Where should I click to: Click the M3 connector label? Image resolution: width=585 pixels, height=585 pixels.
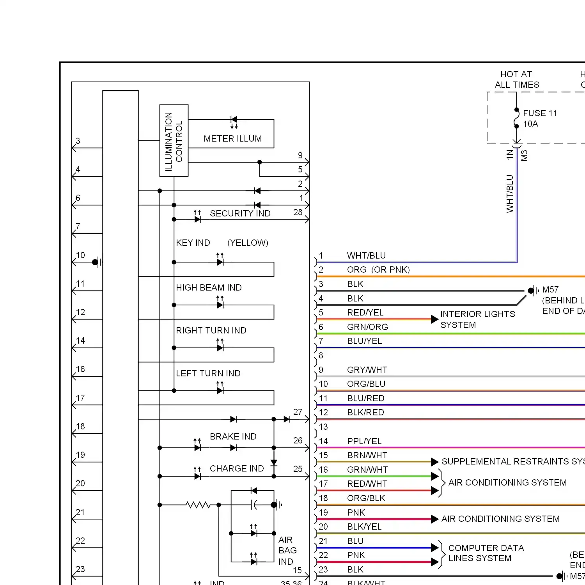[x=525, y=156]
